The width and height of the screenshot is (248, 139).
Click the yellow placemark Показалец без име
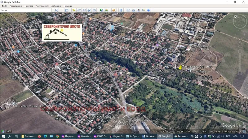point(180,67)
